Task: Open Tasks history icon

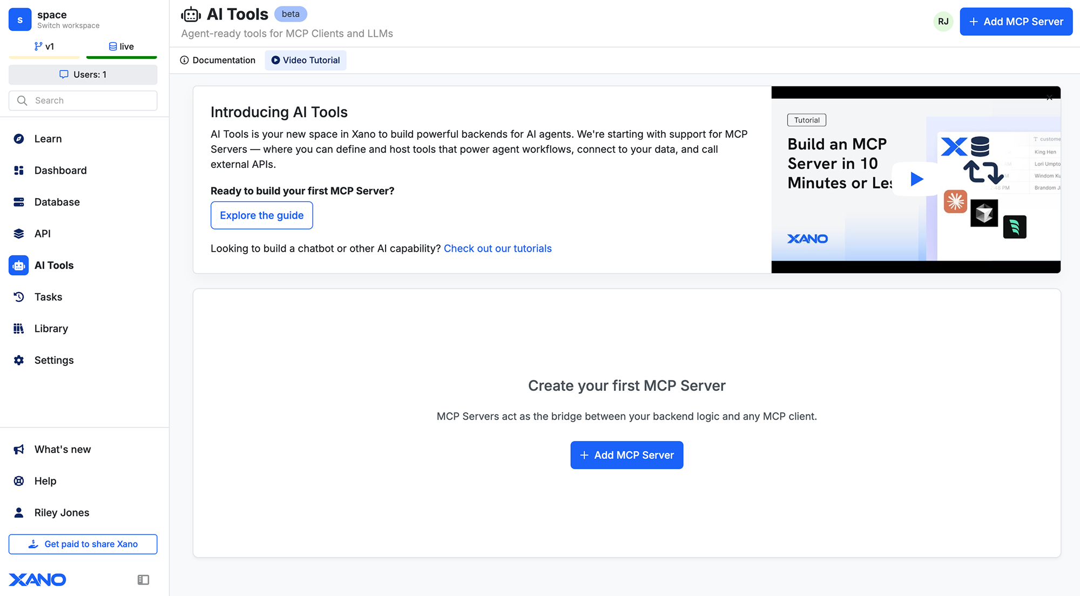Action: click(x=19, y=297)
